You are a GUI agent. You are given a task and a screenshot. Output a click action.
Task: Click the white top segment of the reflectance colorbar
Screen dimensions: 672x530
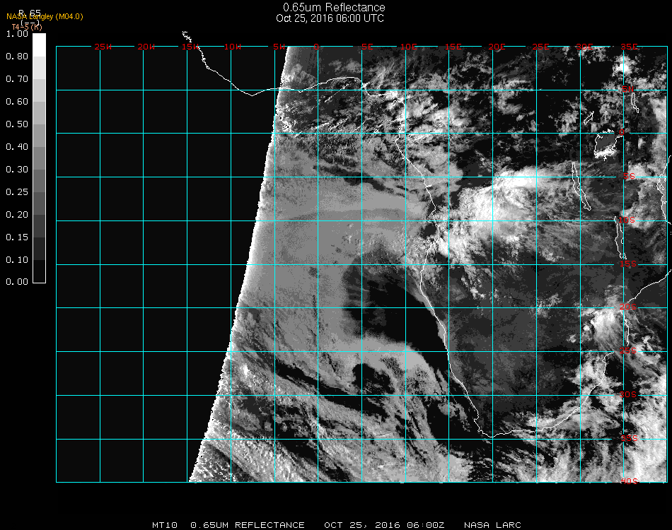[40, 44]
